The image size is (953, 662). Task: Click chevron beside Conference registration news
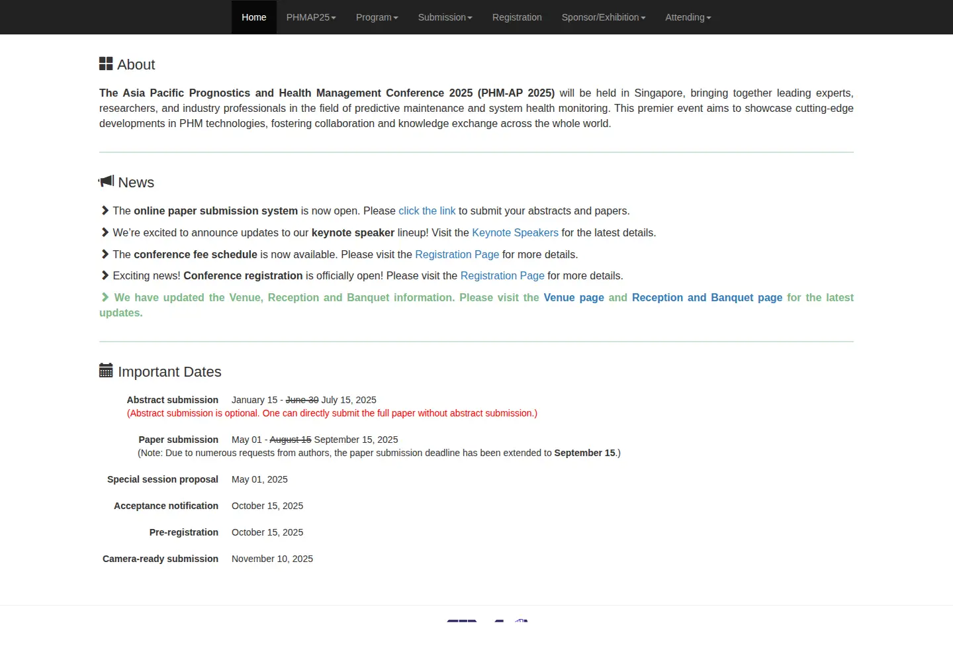pyautogui.click(x=105, y=275)
